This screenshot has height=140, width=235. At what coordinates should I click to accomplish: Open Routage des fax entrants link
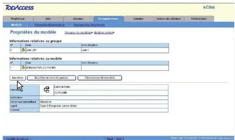pyautogui.click(x=89, y=25)
